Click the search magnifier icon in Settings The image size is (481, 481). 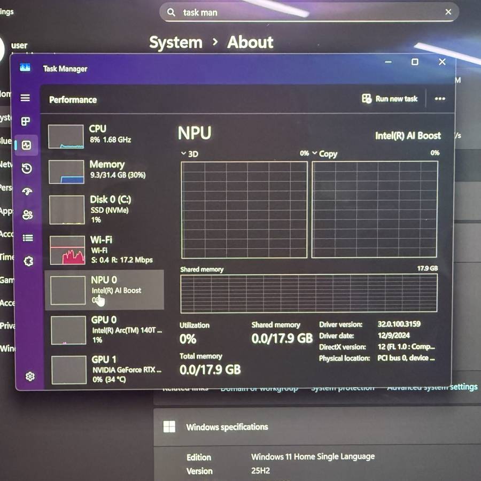tap(171, 12)
